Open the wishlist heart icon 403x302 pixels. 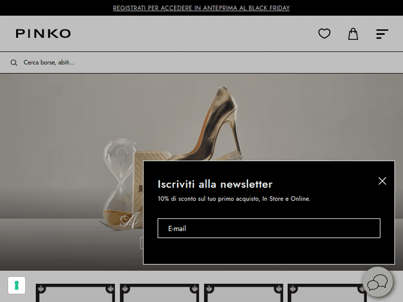325,34
